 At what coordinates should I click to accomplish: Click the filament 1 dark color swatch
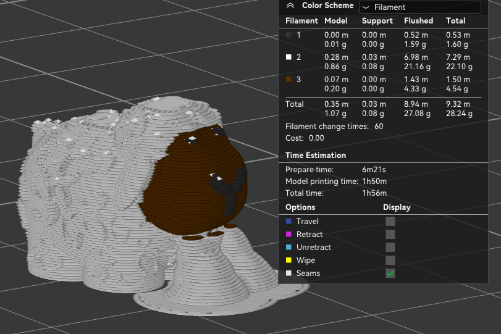(288, 35)
